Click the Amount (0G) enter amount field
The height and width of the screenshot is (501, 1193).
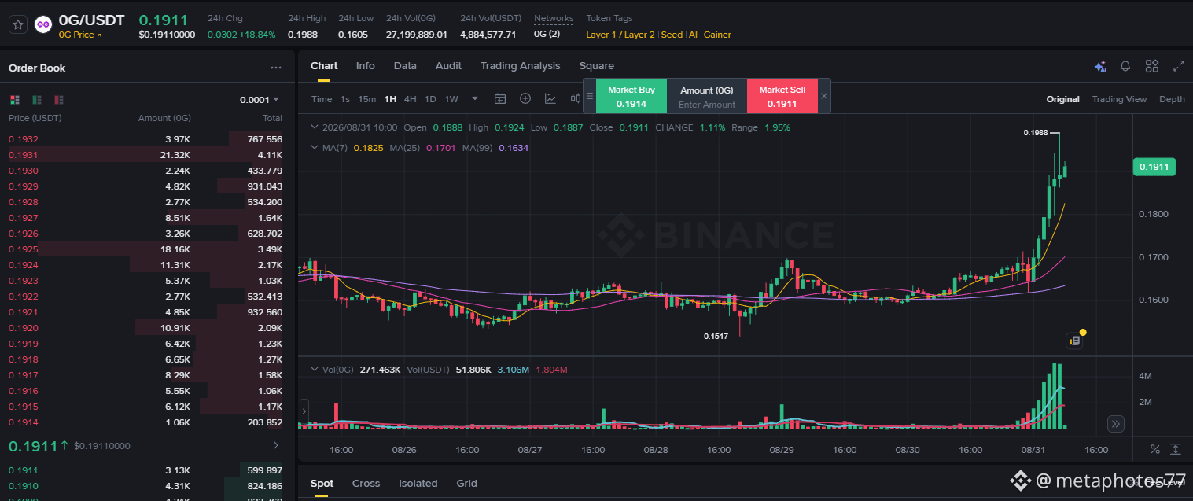click(x=707, y=97)
